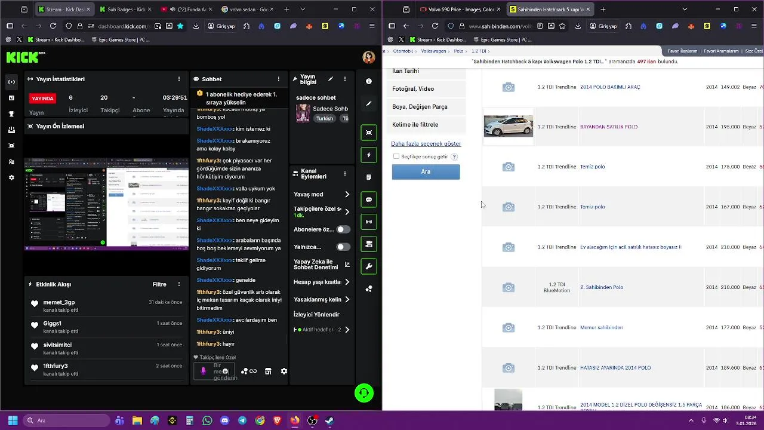764x430 pixels.
Task: Click the blue Ara search button
Action: point(426,172)
